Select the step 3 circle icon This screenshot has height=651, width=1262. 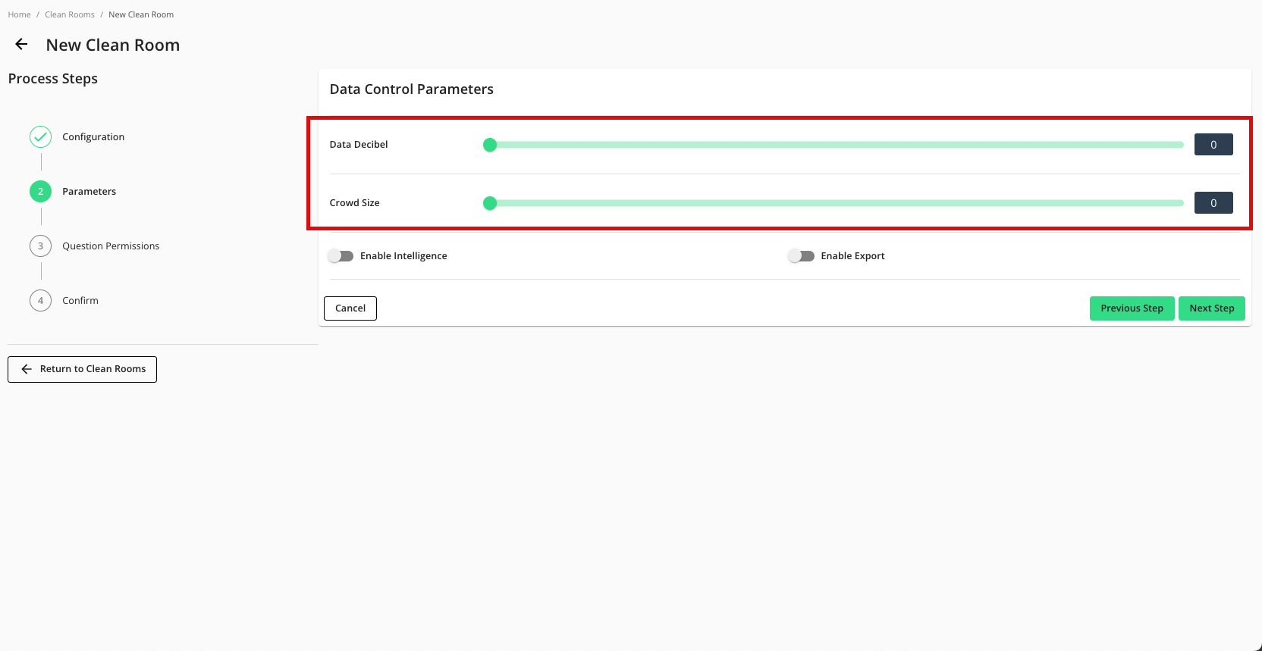[x=40, y=246]
